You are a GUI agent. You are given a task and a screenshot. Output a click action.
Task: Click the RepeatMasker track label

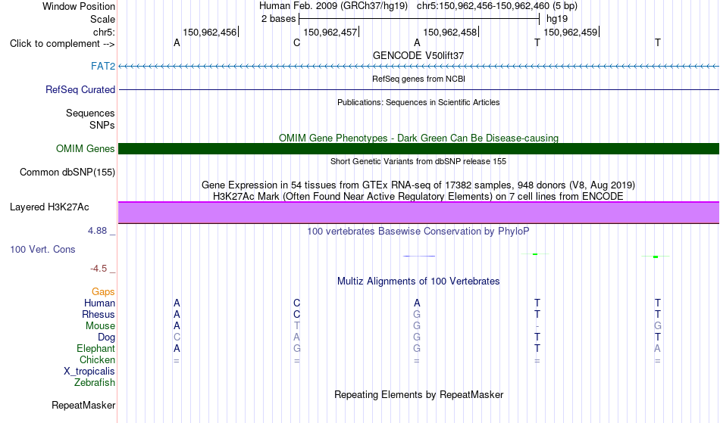coord(83,405)
